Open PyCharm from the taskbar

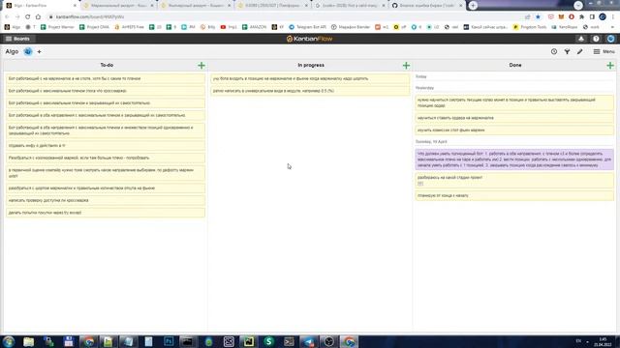tap(249, 341)
